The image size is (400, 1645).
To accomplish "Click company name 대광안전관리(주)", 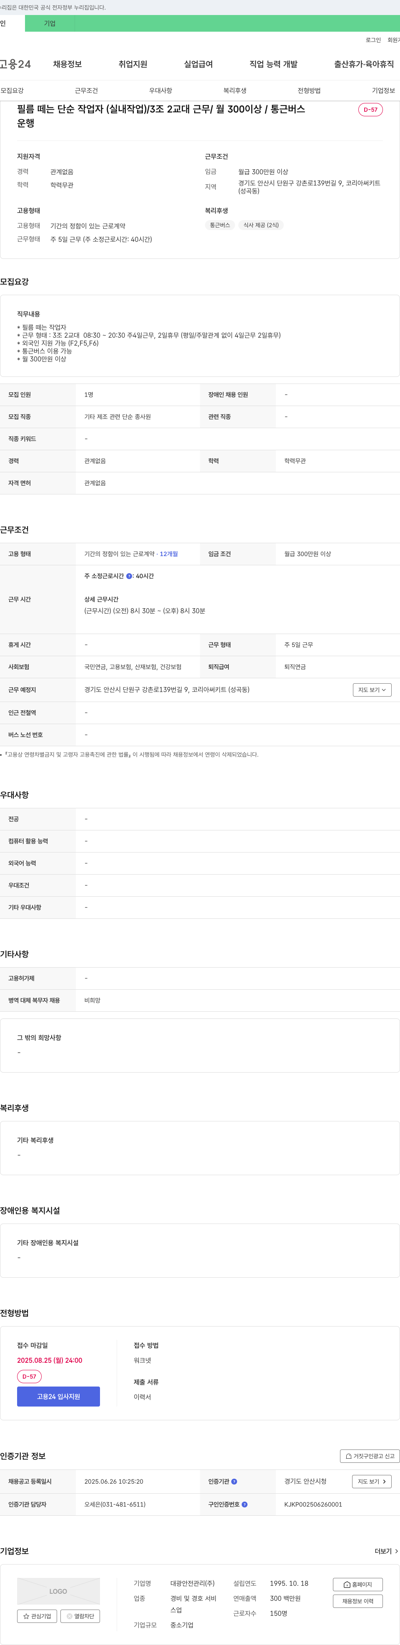I will click(192, 1584).
